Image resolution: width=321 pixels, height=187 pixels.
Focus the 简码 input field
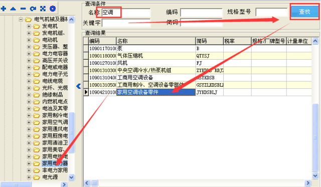[x=201, y=23]
